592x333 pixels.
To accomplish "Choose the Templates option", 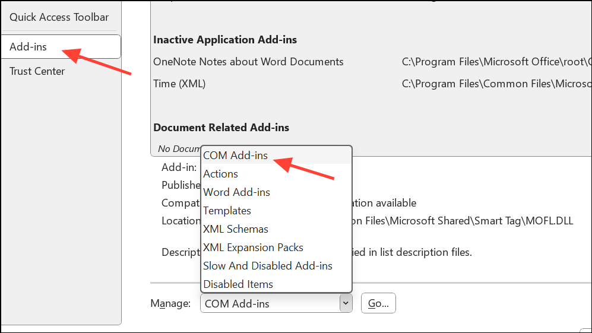I will click(x=227, y=211).
